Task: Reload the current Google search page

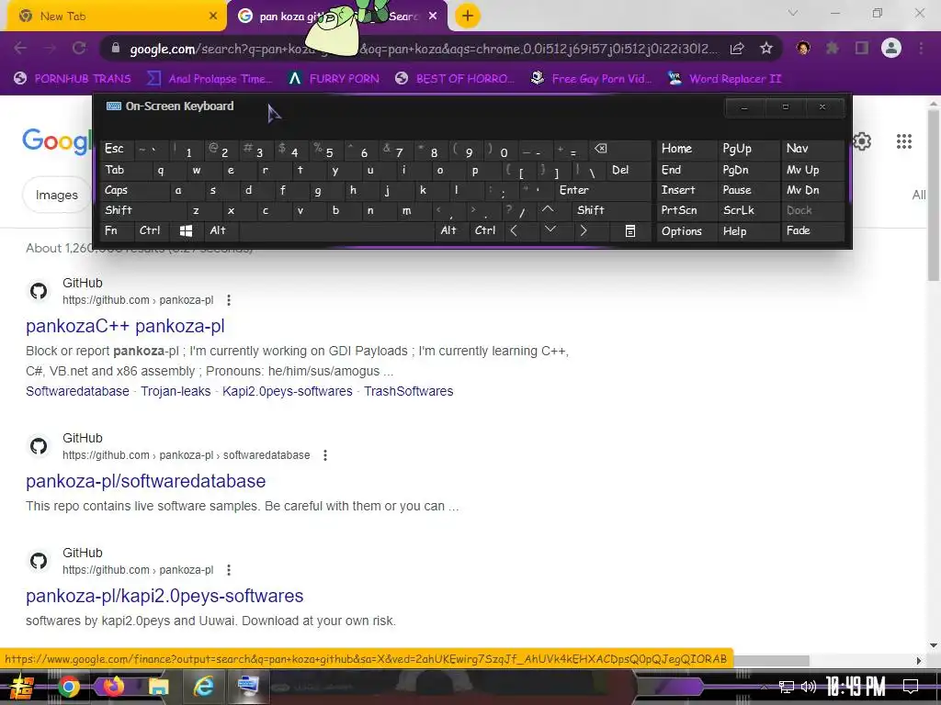Action: pyautogui.click(x=79, y=49)
